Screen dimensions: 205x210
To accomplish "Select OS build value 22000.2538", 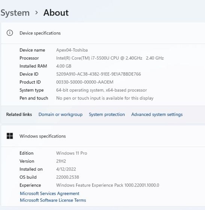I will pos(67,177).
